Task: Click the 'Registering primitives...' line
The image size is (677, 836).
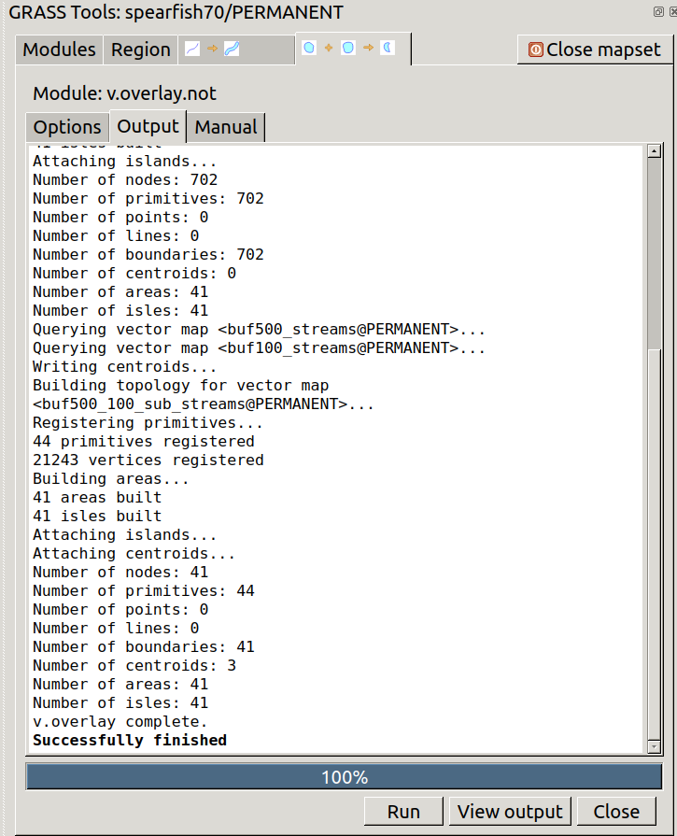Action: pyautogui.click(x=148, y=422)
